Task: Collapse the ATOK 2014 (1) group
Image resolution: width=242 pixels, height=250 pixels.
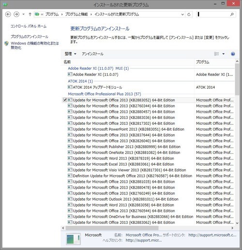Action: coord(80,81)
